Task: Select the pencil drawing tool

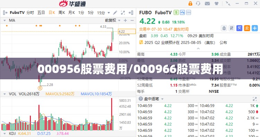Action: (115, 13)
